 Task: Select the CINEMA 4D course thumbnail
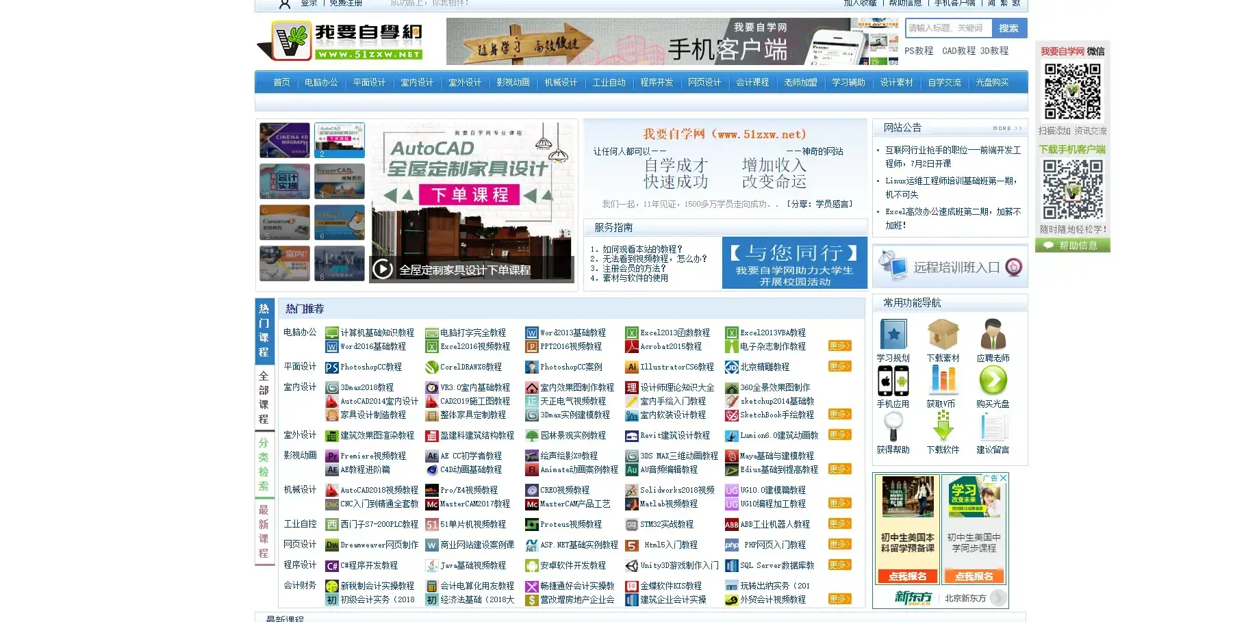point(285,140)
